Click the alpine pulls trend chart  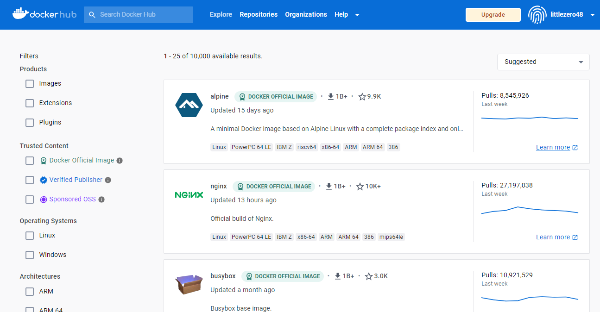pos(530,119)
